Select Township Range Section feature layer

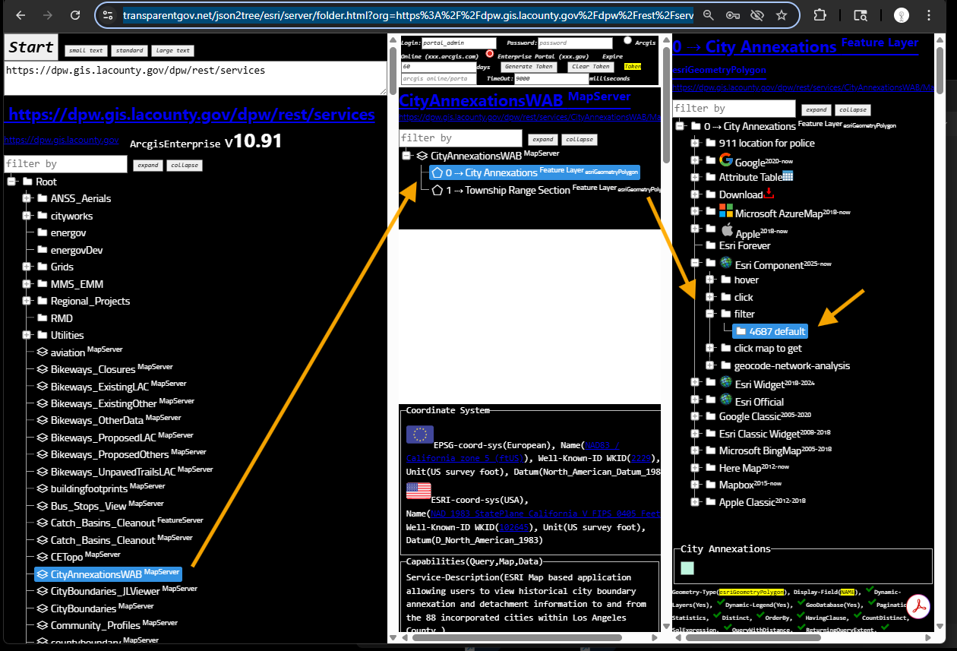(507, 190)
